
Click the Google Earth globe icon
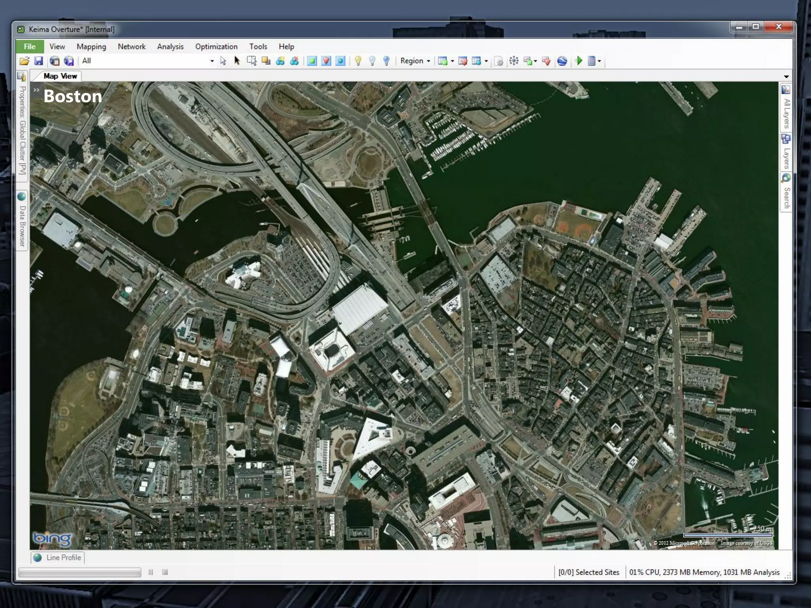tap(562, 61)
